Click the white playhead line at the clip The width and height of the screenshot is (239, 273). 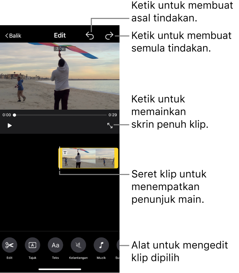pos(59,158)
